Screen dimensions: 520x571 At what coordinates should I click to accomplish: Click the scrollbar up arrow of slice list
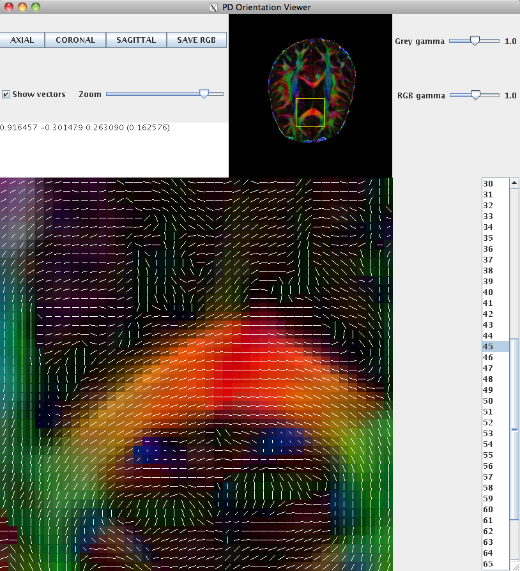point(513,183)
